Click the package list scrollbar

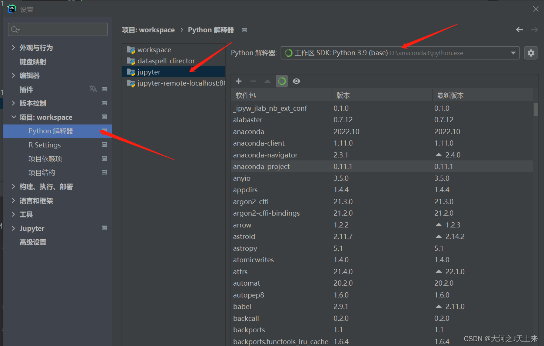535,110
